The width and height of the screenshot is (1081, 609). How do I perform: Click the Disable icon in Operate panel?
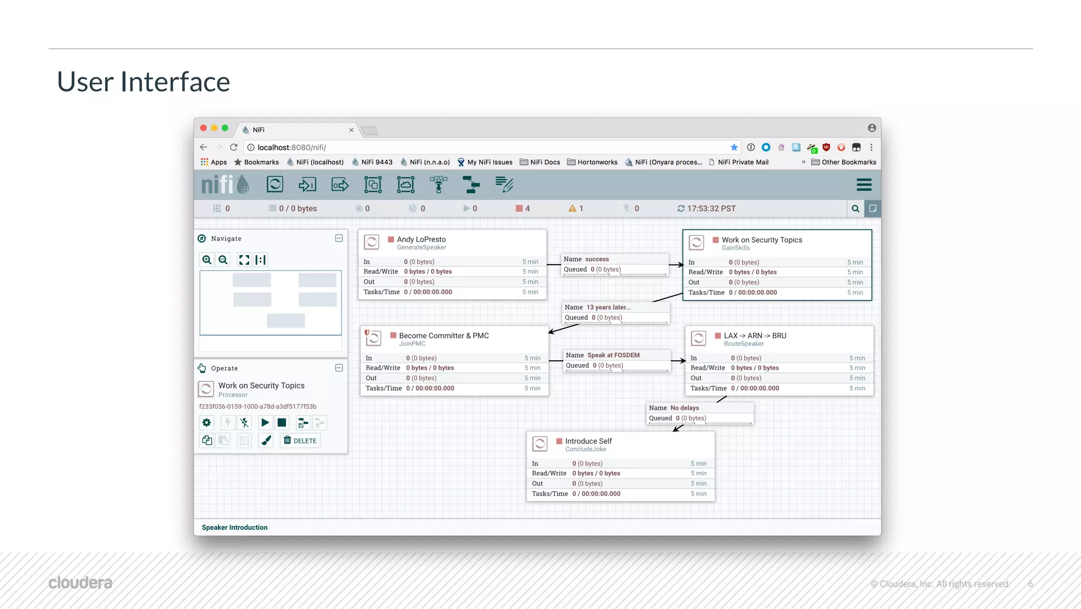pos(244,423)
